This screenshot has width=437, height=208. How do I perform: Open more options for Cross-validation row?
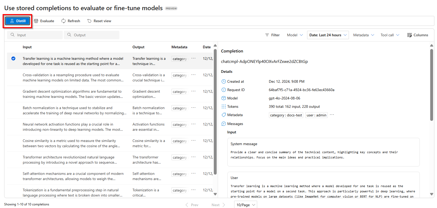click(193, 75)
